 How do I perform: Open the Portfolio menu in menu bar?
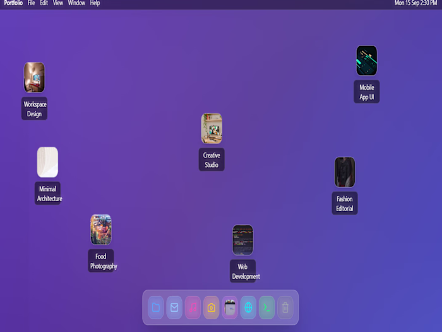click(x=13, y=3)
